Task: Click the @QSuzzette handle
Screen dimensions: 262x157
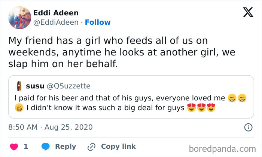Action: (x=68, y=86)
